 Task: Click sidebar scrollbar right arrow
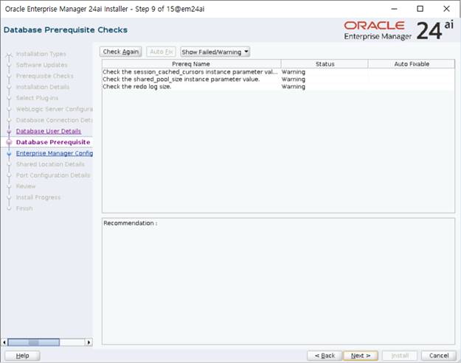(89, 342)
